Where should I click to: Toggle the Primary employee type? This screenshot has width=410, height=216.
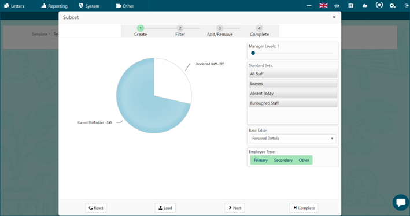point(260,160)
